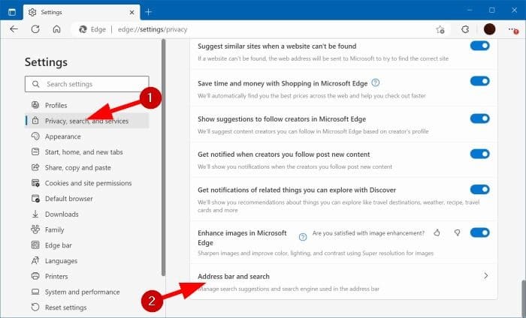The height and width of the screenshot is (318, 526).
Task: Click the Printers icon
Action: pos(35,276)
